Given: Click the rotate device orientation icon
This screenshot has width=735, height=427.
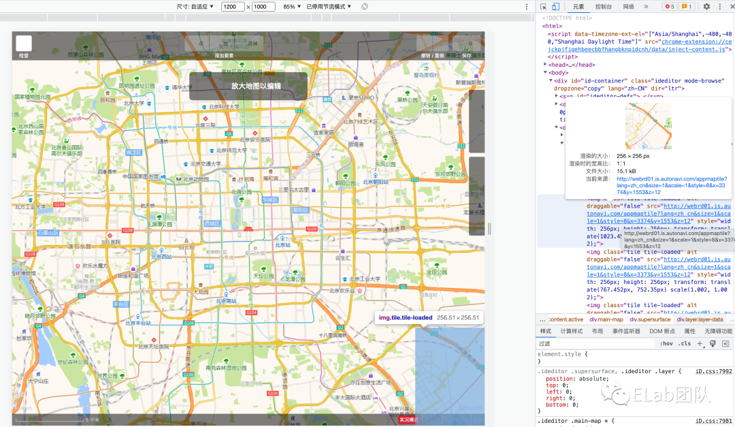Looking at the screenshot, I should click(365, 7).
